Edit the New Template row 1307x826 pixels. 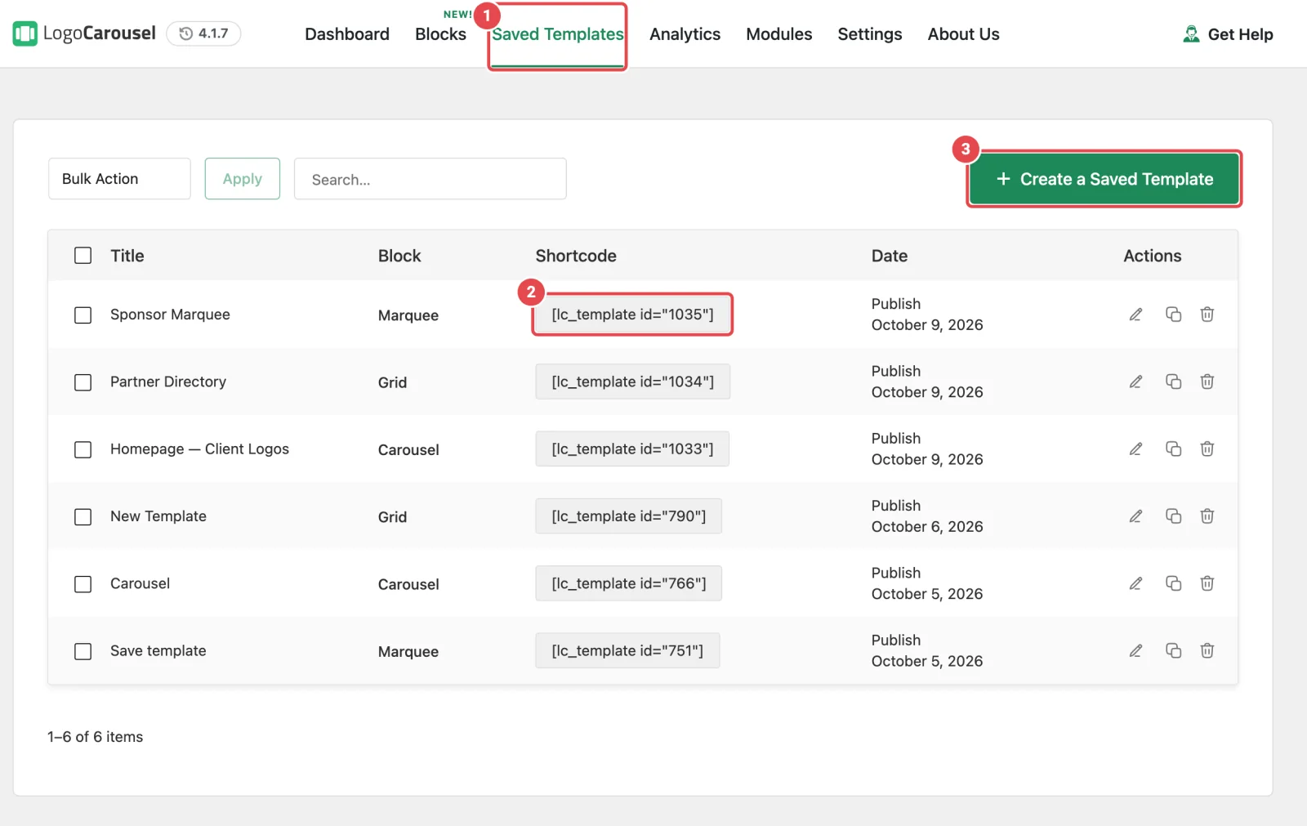(x=1135, y=516)
